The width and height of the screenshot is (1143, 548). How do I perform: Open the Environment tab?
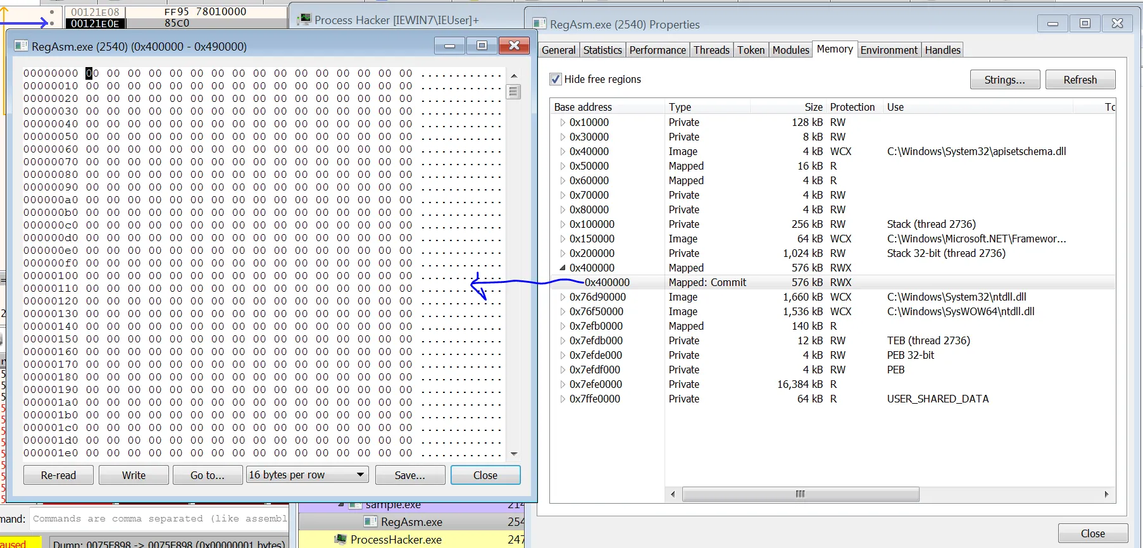coord(889,50)
